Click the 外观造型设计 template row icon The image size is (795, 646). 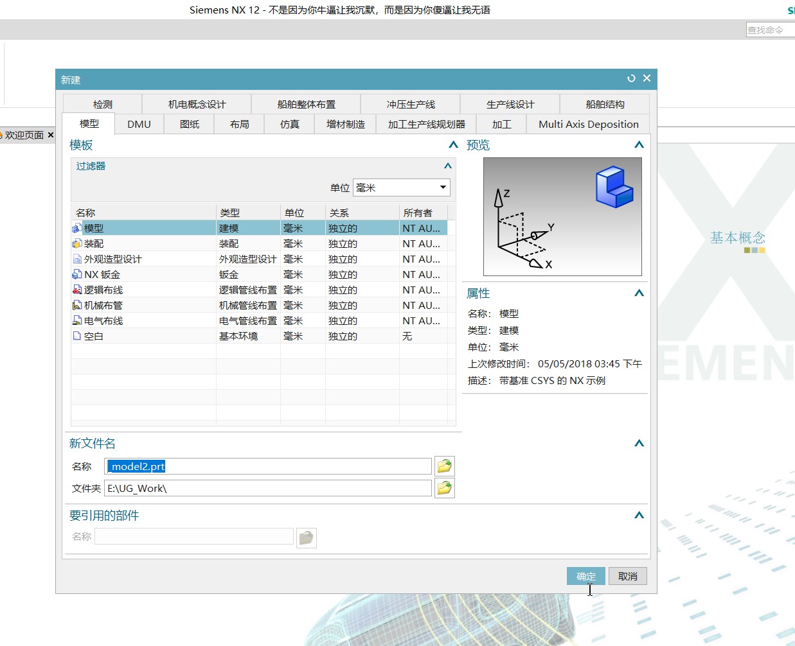click(77, 259)
